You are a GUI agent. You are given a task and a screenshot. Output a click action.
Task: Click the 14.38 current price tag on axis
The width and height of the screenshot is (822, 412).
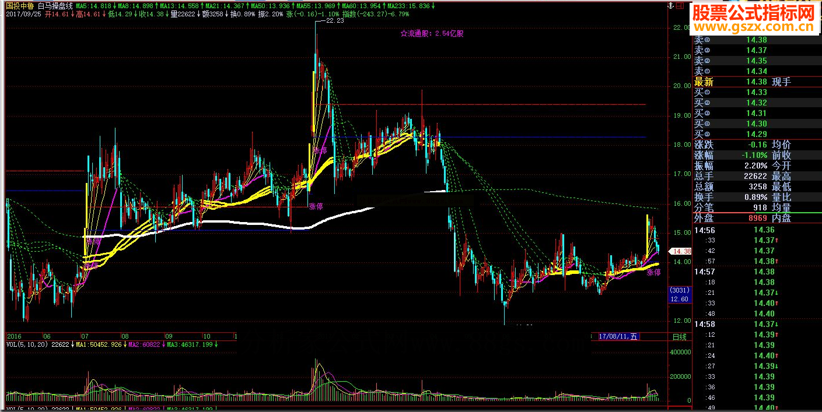pos(680,251)
